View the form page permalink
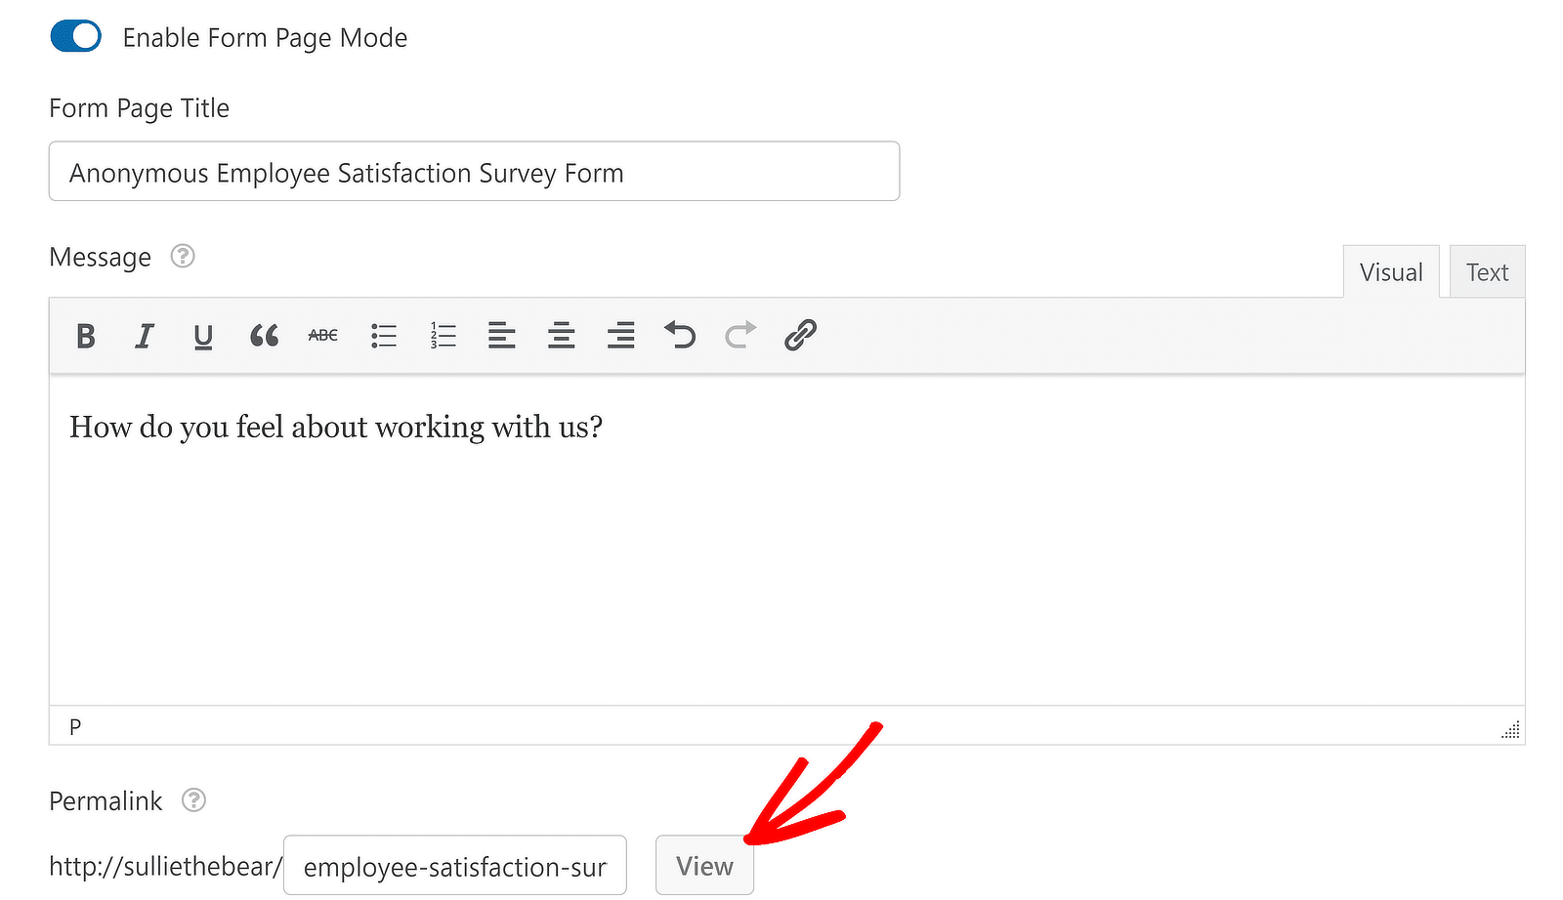 (x=704, y=866)
